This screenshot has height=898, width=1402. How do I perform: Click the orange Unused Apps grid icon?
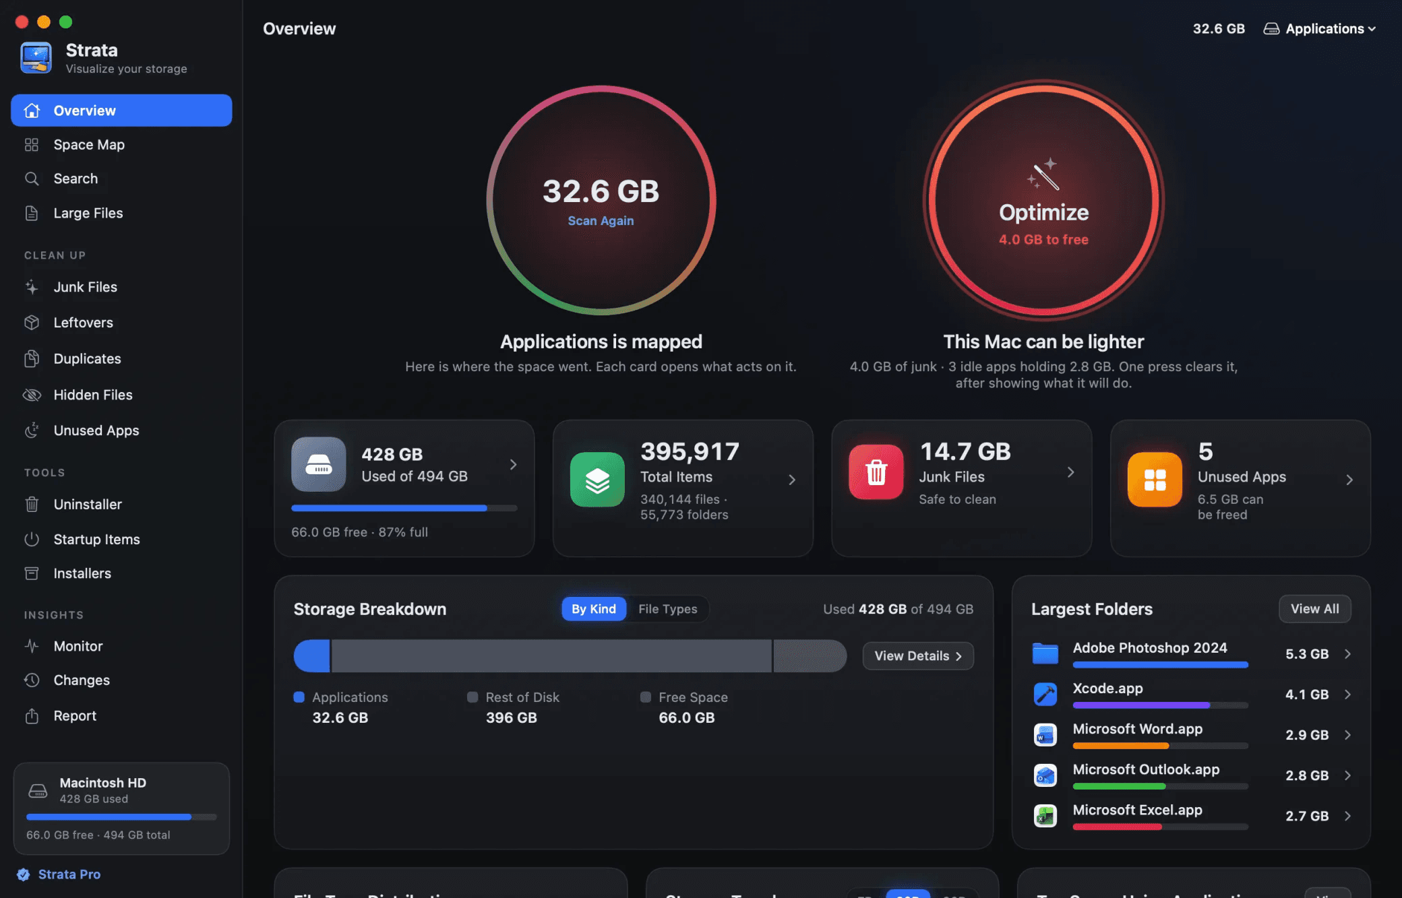point(1155,480)
